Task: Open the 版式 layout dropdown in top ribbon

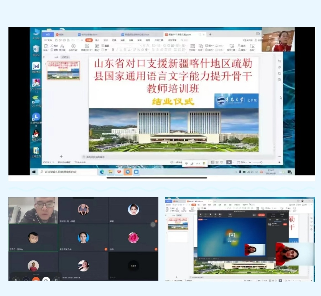Action: (97, 47)
